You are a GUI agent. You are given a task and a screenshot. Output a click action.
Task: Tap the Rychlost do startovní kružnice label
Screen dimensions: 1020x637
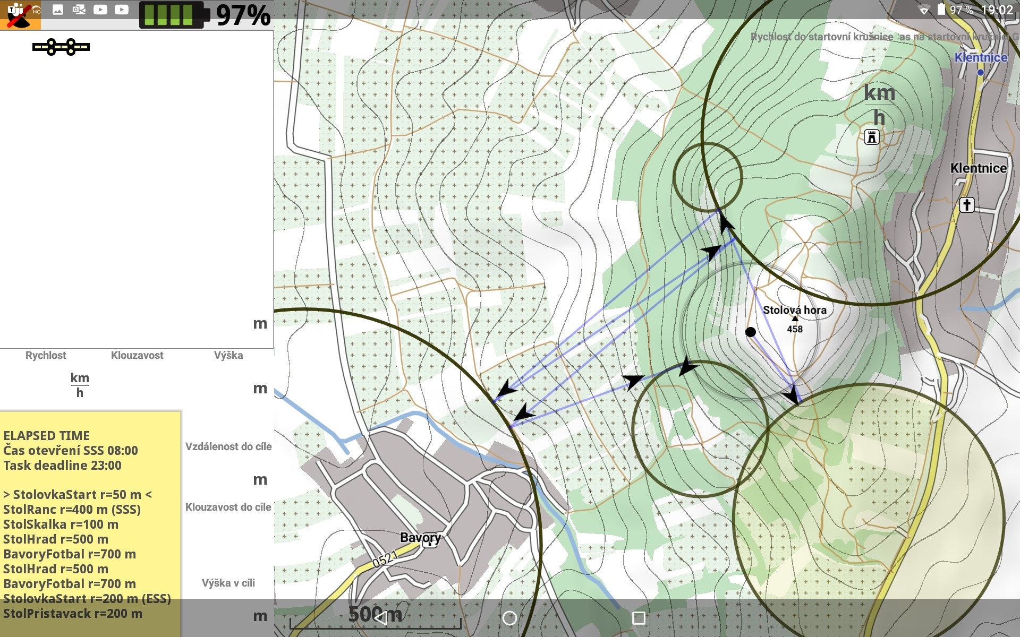(822, 37)
